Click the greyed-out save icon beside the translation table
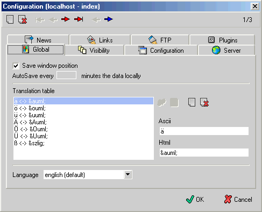The width and height of the screenshot is (262, 212). pyautogui.click(x=174, y=102)
